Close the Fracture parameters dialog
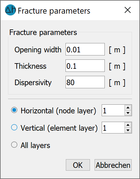The width and height of the screenshot is (140, 179). tap(128, 10)
